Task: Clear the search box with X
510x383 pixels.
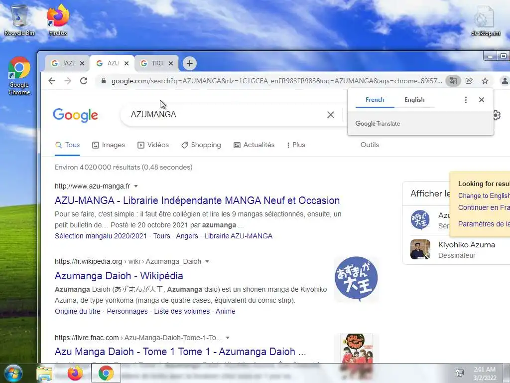Action: (331, 115)
